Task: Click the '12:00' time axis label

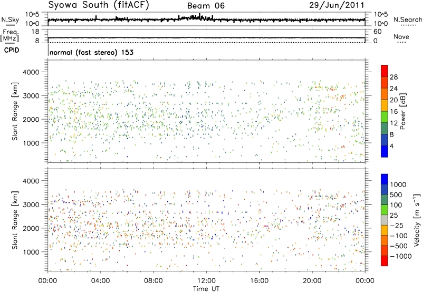Action: coord(206,281)
